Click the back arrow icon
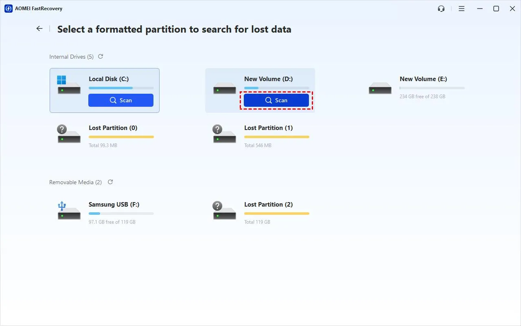 [x=39, y=29]
